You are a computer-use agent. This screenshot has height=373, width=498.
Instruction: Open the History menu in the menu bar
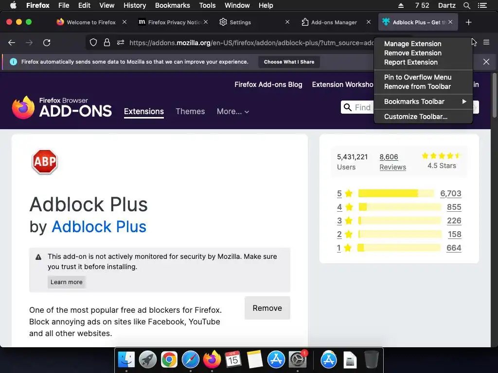click(135, 5)
